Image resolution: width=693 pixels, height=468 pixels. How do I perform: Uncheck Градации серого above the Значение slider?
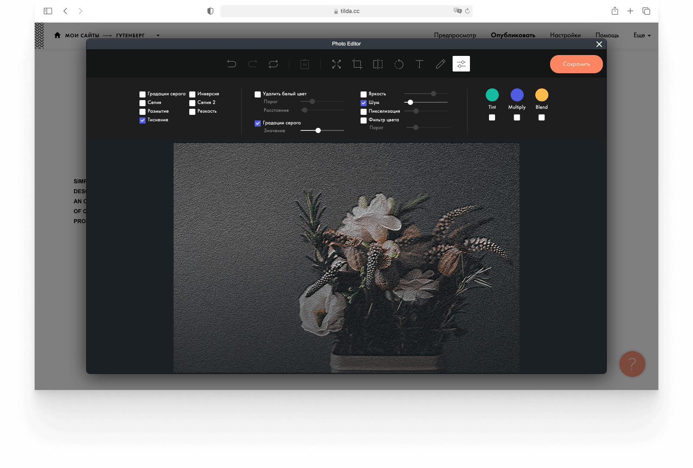pos(258,123)
